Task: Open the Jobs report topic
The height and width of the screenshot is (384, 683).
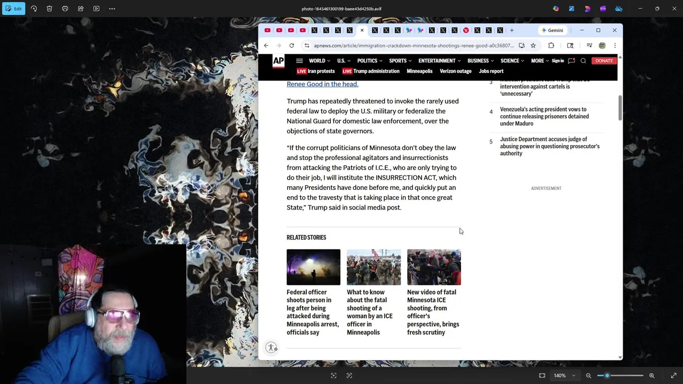Action: click(491, 71)
